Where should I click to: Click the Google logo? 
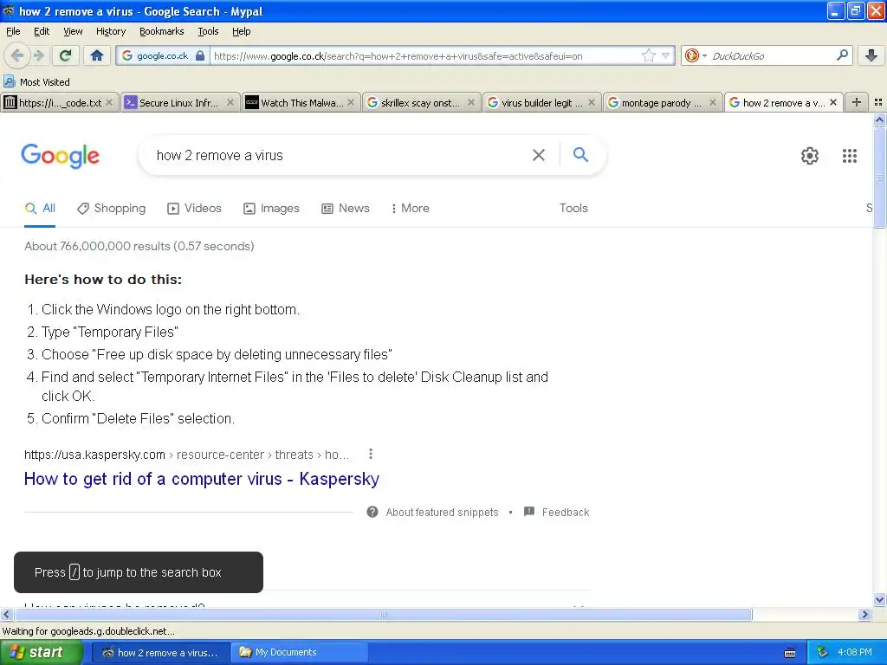coord(60,156)
